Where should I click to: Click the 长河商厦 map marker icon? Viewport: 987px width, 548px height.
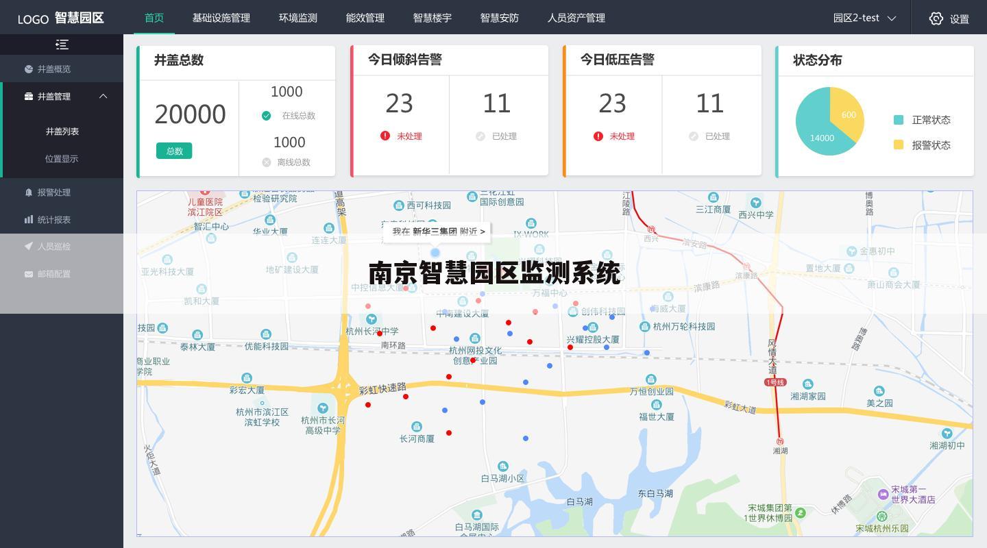pos(416,427)
